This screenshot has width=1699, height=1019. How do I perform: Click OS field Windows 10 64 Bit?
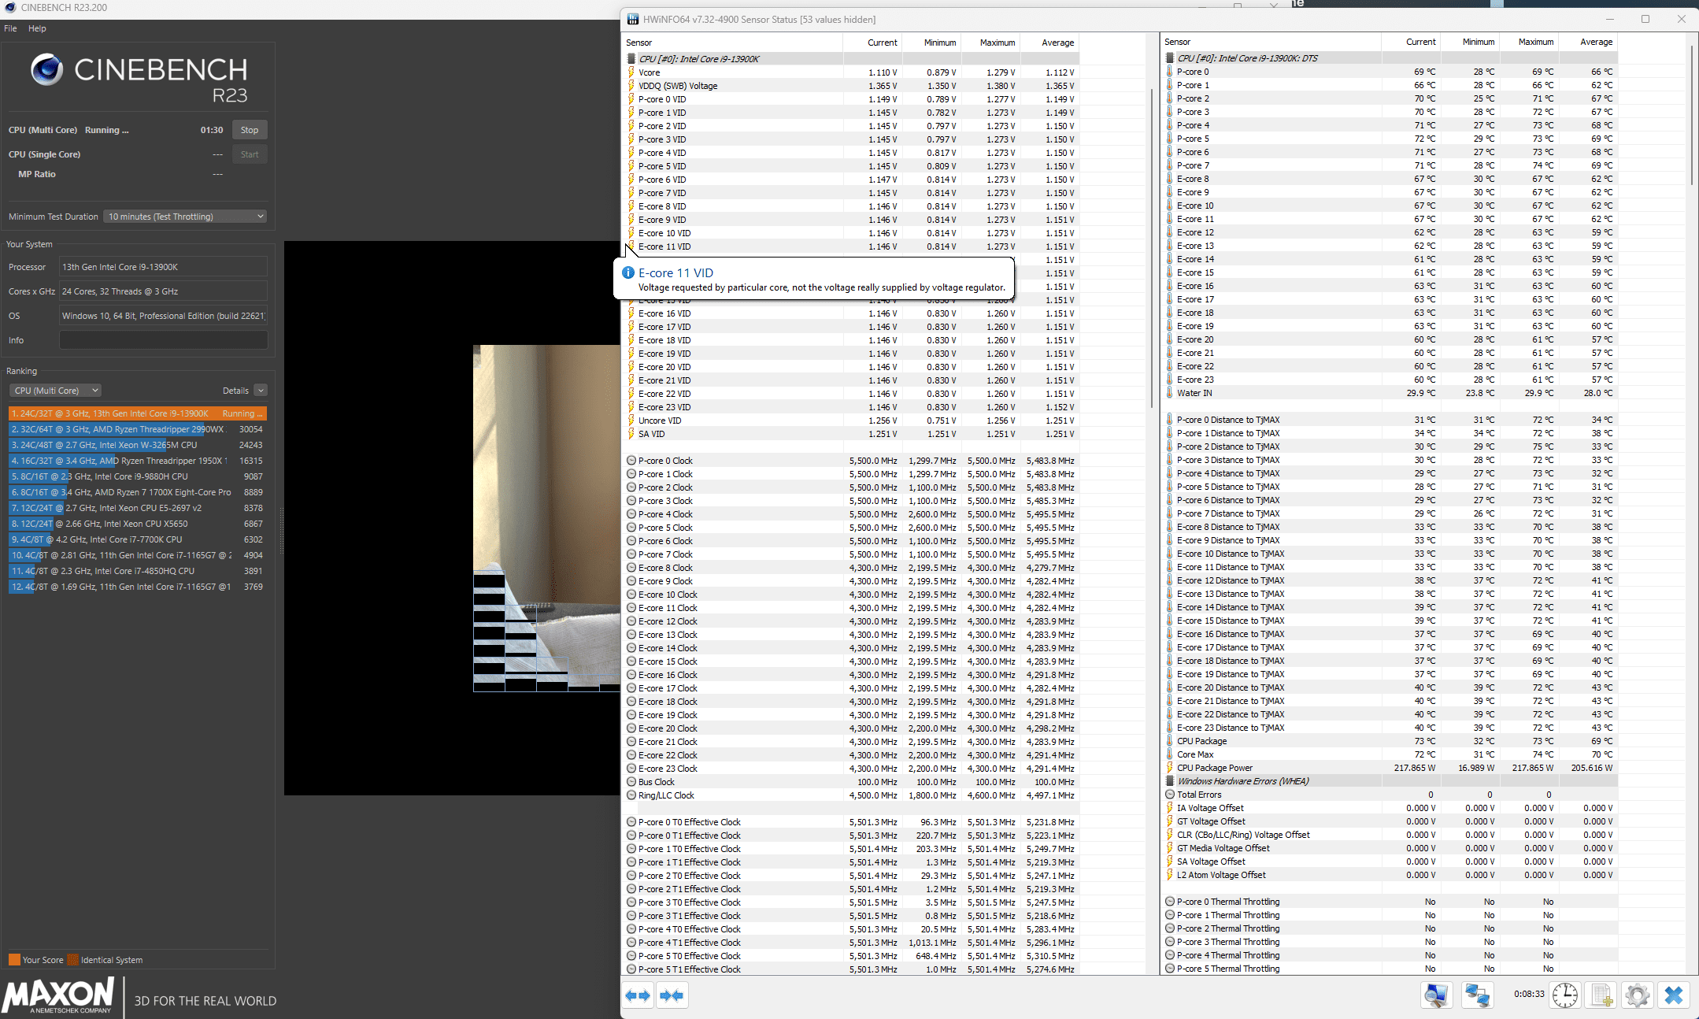(x=164, y=316)
